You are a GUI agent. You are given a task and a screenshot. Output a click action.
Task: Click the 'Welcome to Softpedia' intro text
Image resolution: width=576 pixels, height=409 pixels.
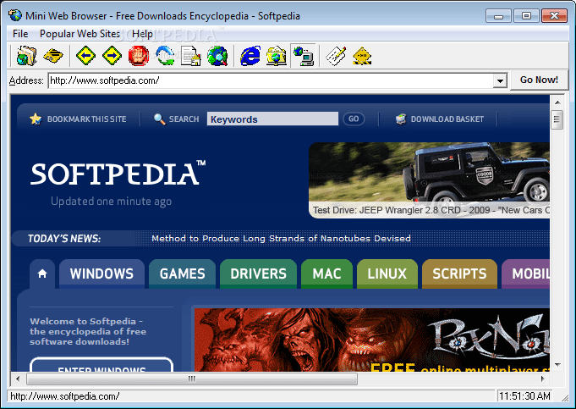click(x=88, y=331)
